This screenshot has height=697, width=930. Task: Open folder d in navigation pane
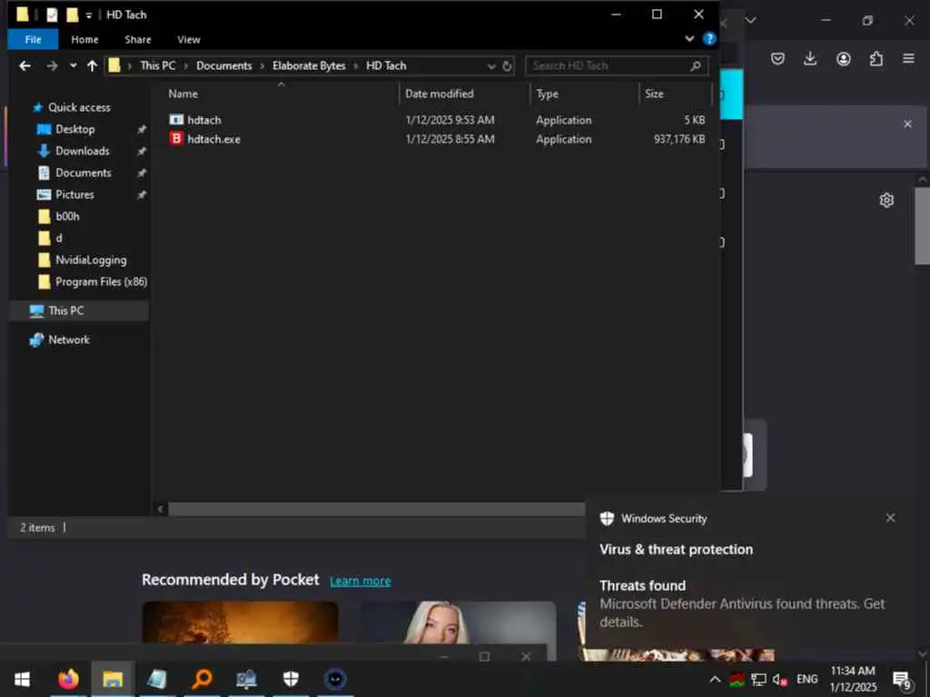click(59, 239)
